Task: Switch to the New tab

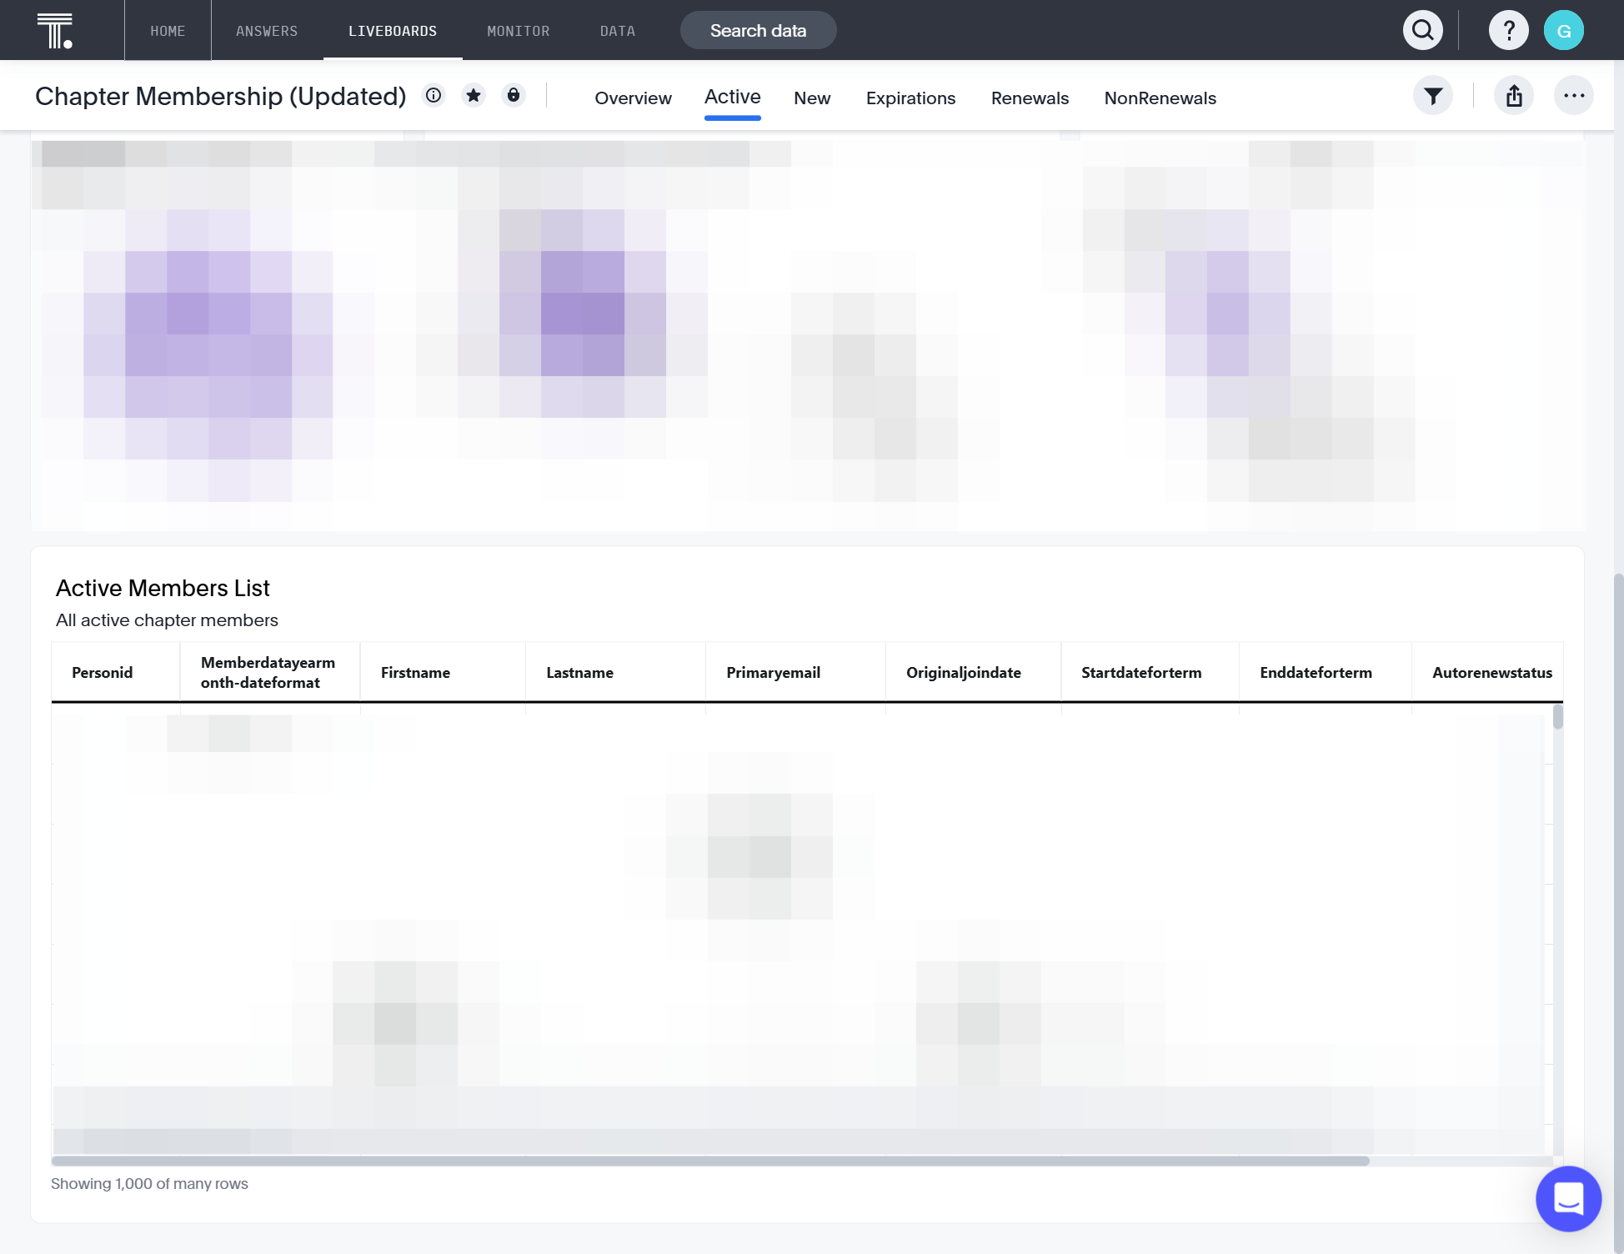Action: click(x=812, y=98)
